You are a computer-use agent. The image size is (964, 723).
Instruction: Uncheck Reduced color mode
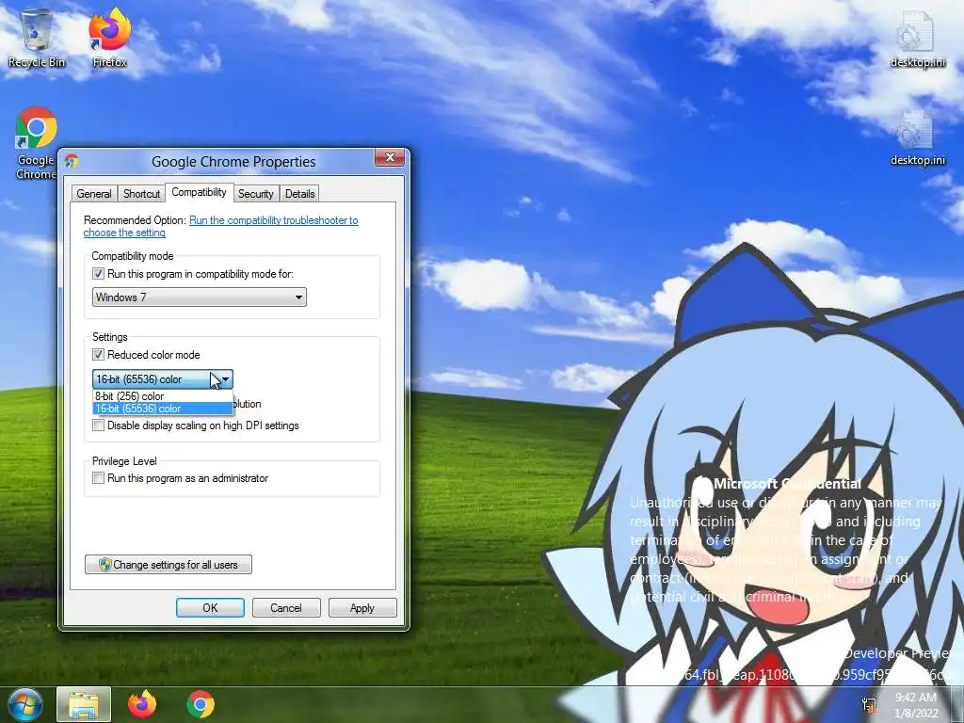pos(98,355)
